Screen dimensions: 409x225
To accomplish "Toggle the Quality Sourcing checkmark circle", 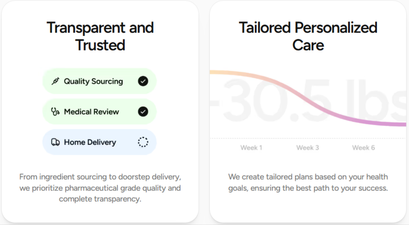I will point(143,81).
